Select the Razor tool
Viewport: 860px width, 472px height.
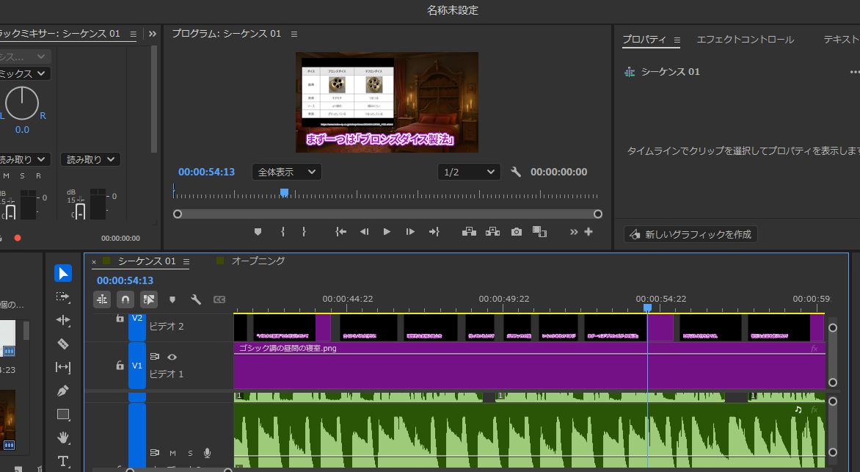63,344
